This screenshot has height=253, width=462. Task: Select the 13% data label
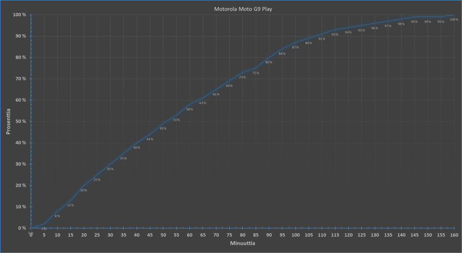click(70, 205)
